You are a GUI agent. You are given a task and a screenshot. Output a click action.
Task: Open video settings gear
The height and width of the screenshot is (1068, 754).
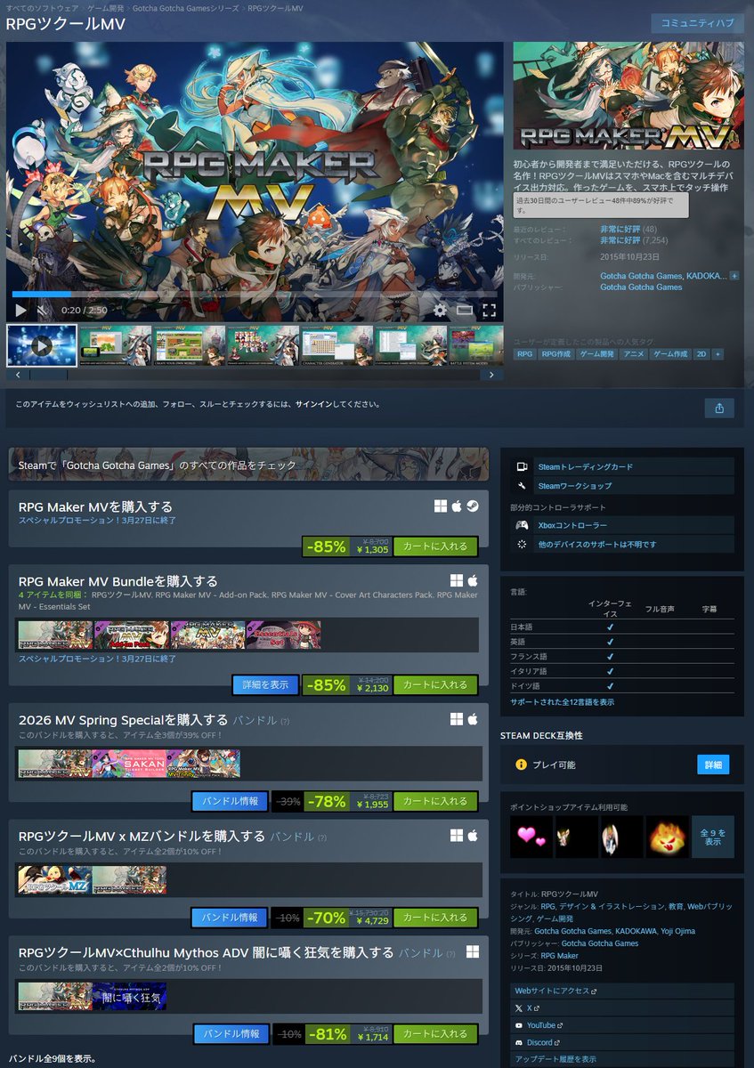[x=440, y=311]
